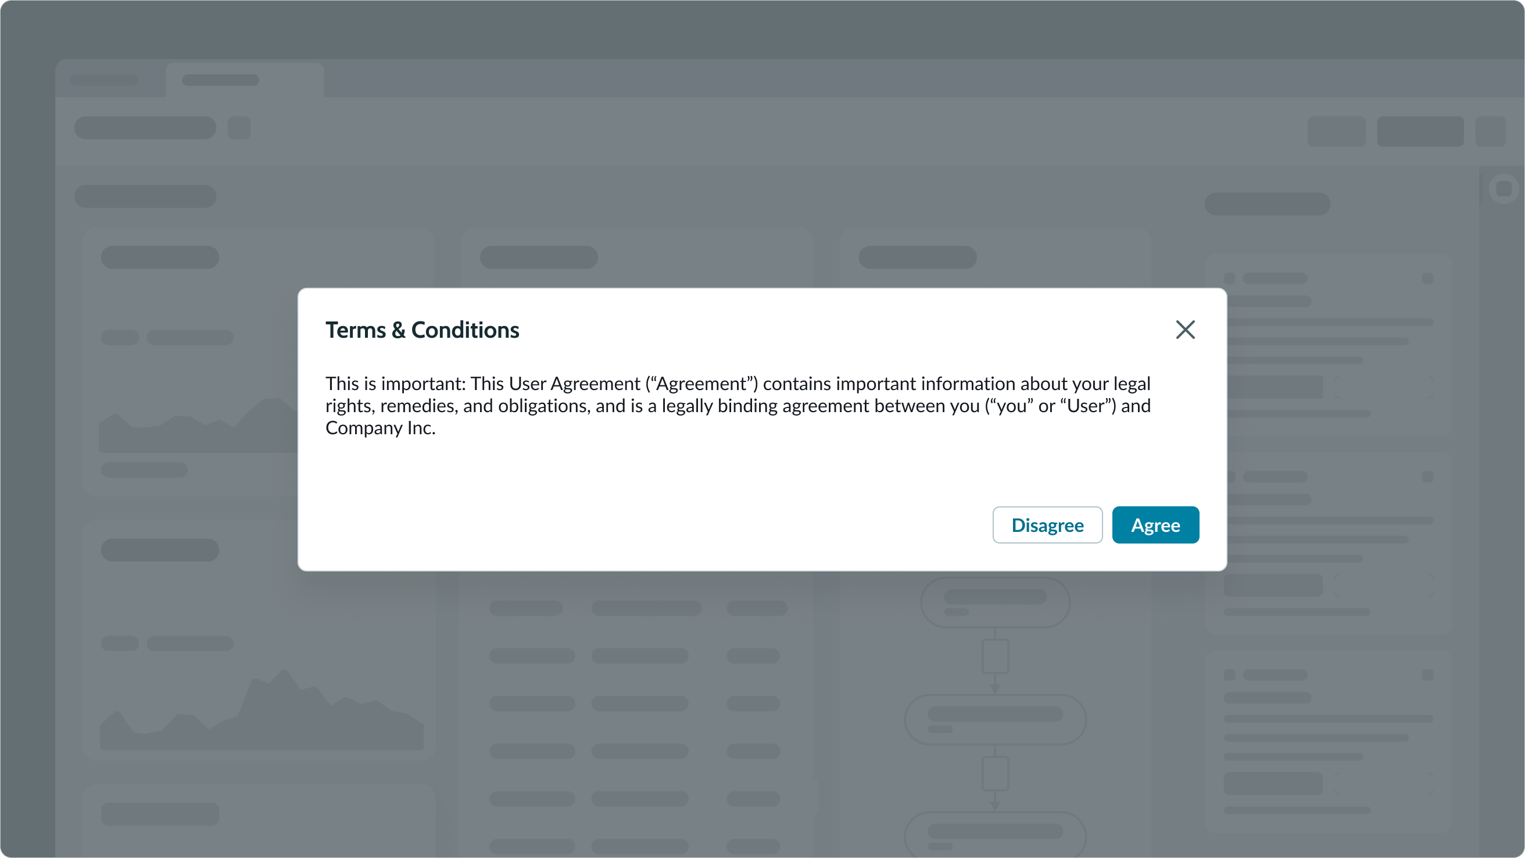
Task: Click the leftmost placeholder button in the top-right header
Action: (x=1336, y=131)
